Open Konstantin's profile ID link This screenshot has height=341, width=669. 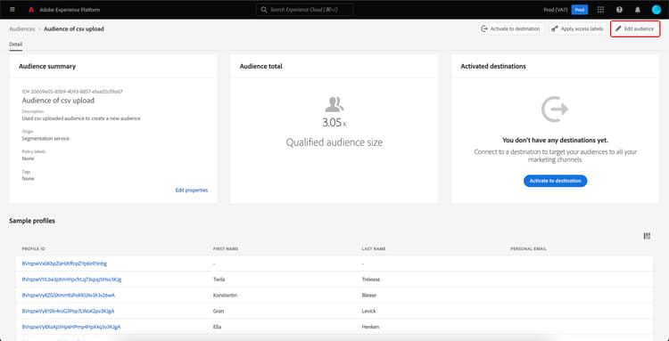coord(69,295)
